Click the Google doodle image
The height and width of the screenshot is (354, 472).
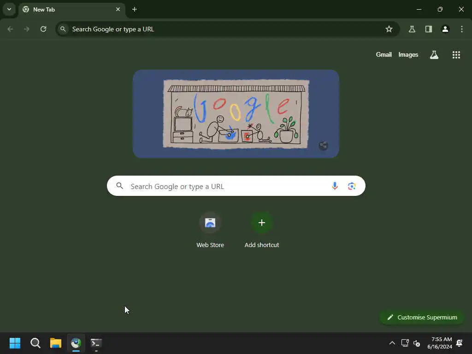pyautogui.click(x=236, y=114)
